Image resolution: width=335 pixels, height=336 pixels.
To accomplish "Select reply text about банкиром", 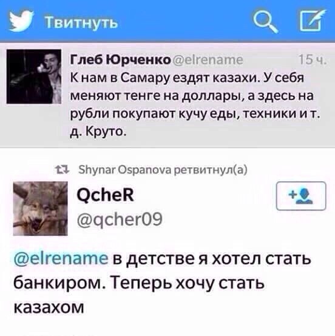I will pos(162,283).
